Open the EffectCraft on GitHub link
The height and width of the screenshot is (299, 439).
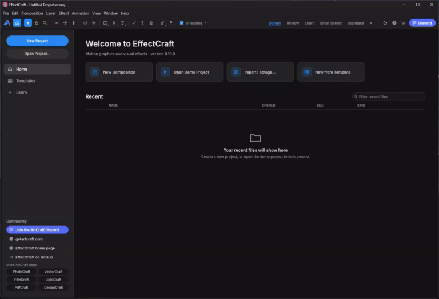34,257
